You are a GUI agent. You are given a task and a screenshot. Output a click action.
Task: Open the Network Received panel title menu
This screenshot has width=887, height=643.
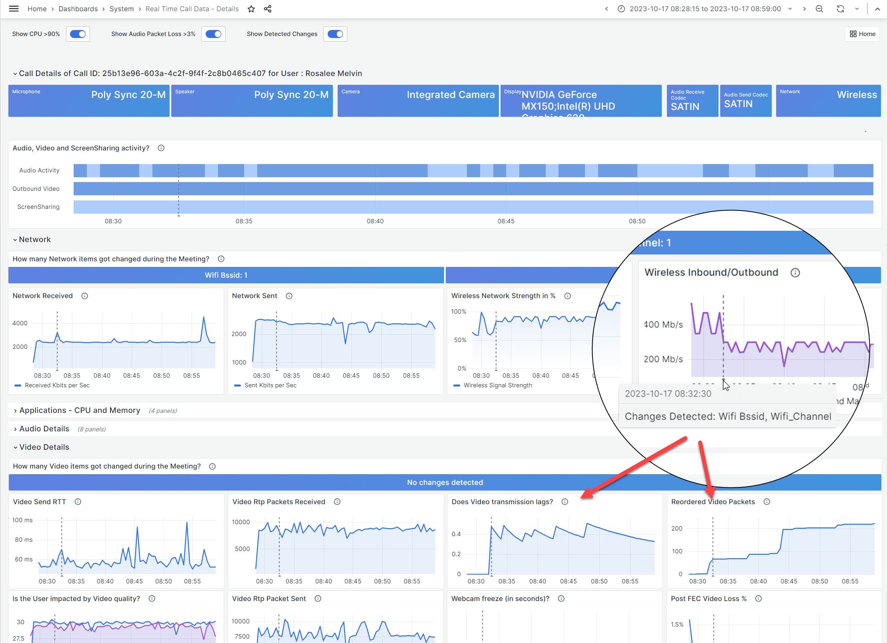point(42,296)
